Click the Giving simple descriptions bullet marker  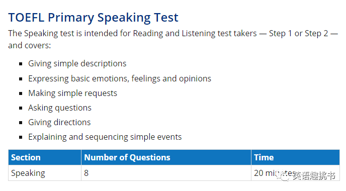(21, 64)
